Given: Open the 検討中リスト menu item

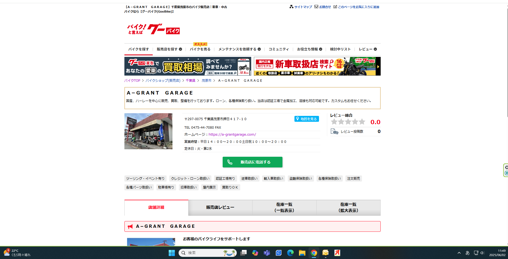Looking at the screenshot, I should click(x=340, y=49).
